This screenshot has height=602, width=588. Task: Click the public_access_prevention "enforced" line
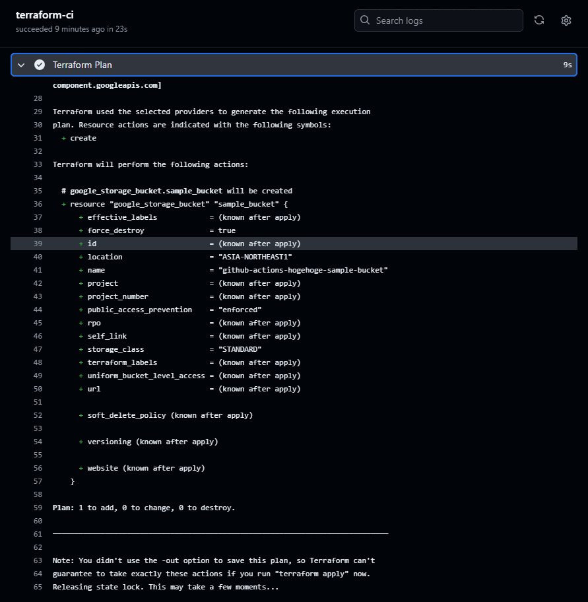point(170,310)
